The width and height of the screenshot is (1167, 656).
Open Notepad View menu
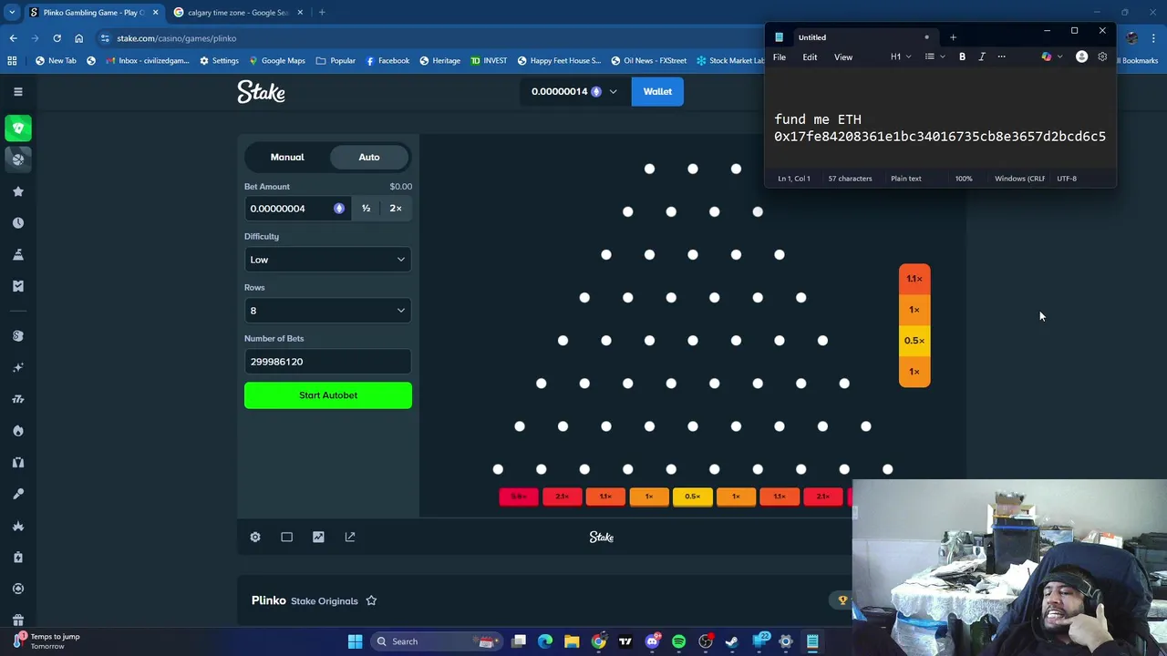point(843,56)
